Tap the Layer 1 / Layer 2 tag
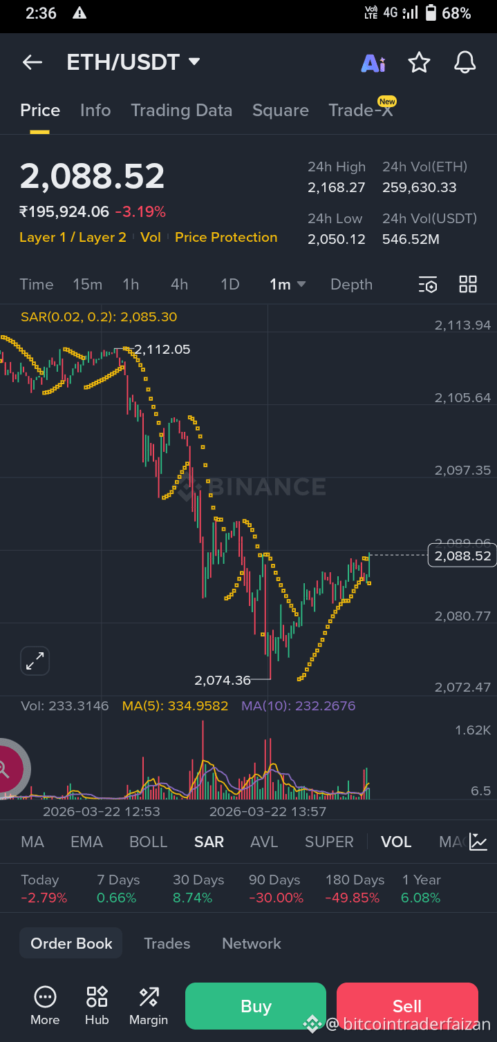Image resolution: width=497 pixels, height=1042 pixels. [x=73, y=237]
